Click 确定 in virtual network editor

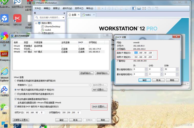pyautogui.click(x=62, y=120)
